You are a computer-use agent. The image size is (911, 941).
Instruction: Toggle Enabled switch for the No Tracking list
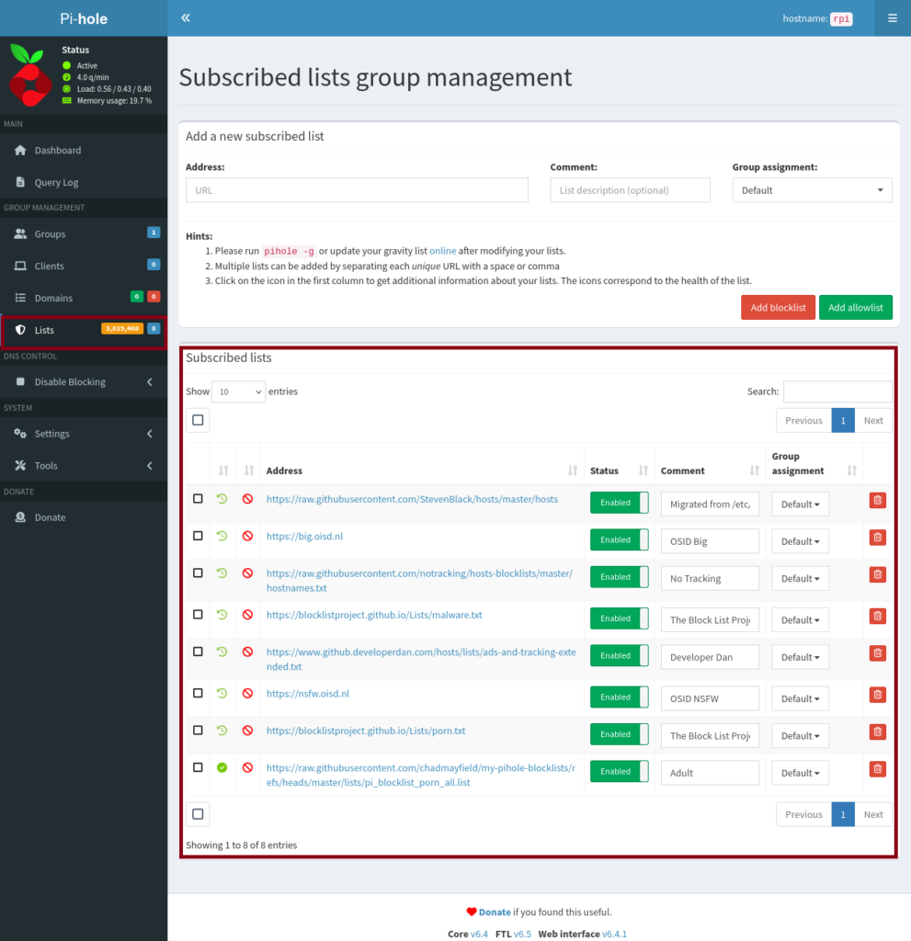click(x=619, y=577)
